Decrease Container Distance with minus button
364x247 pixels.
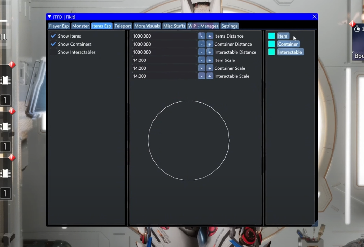[201, 44]
